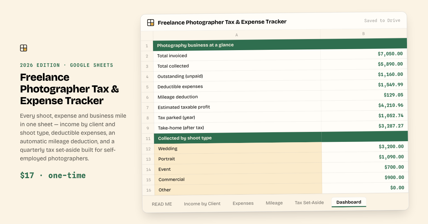
Task: Select the $7,050.00 value cell
Action: 364,54
